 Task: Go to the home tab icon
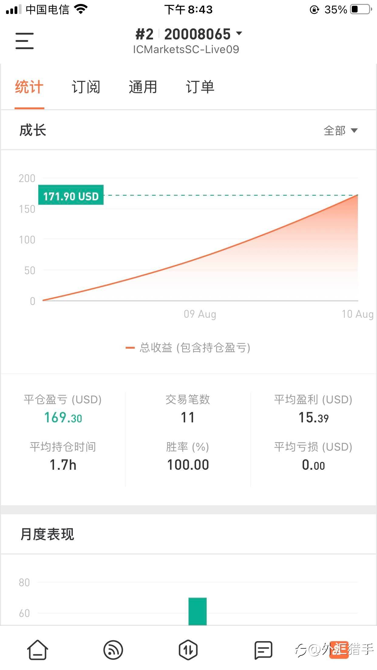pyautogui.click(x=38, y=650)
